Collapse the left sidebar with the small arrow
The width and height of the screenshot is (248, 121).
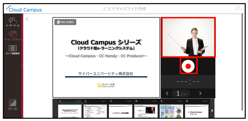pos(22,66)
